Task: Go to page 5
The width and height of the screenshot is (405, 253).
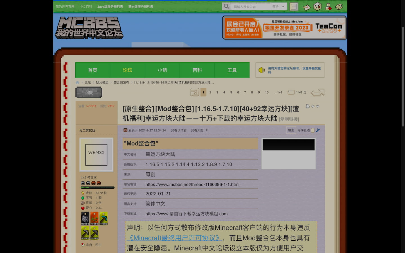Action: 231,92
